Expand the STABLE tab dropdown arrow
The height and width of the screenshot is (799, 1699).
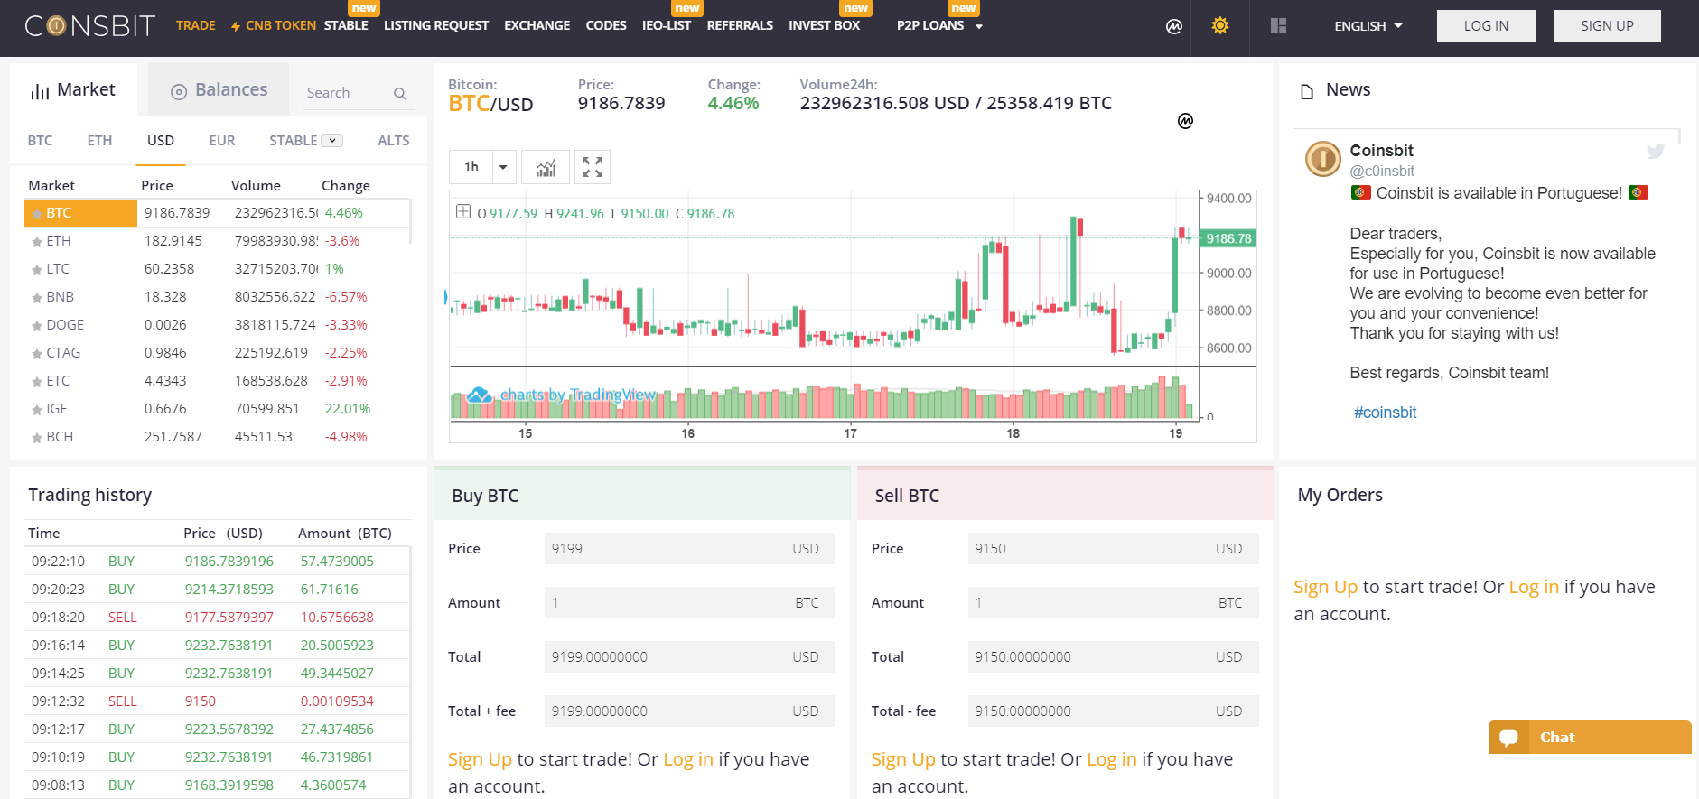pos(332,141)
